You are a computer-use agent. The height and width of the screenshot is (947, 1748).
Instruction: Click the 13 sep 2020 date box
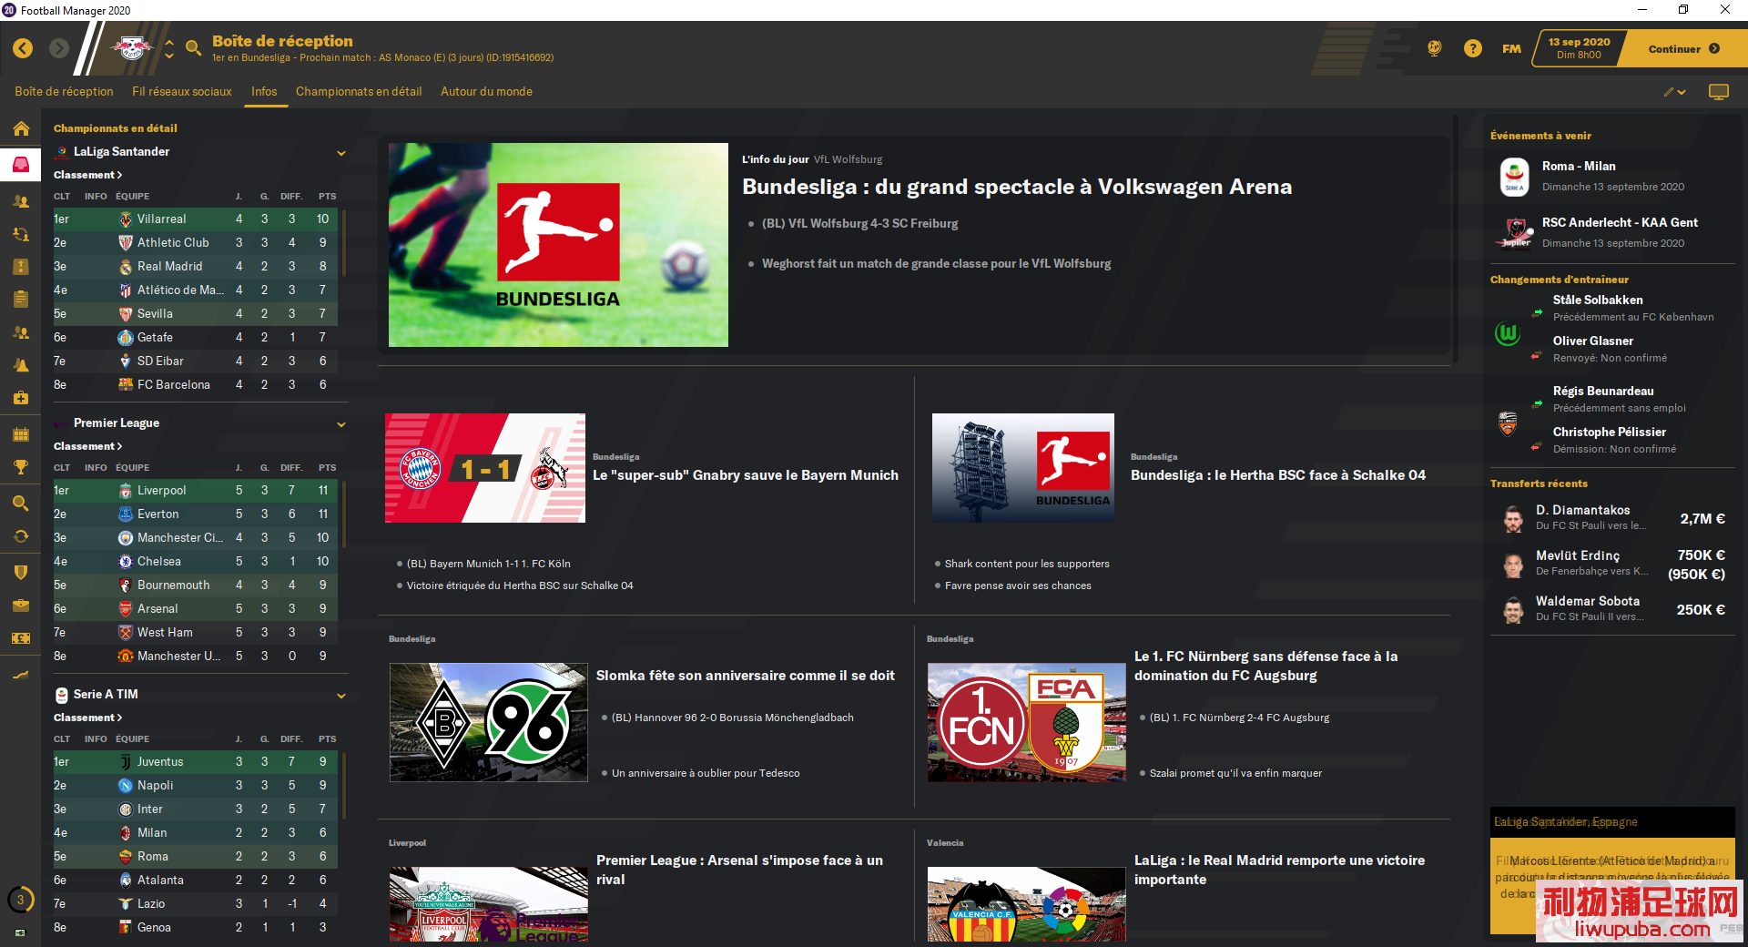(1579, 48)
